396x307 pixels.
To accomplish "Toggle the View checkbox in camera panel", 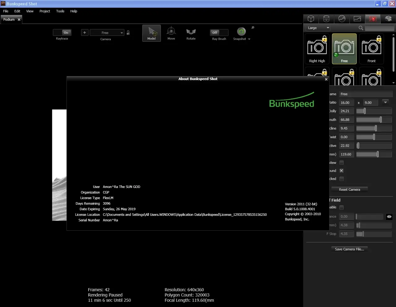I will pos(342,163).
